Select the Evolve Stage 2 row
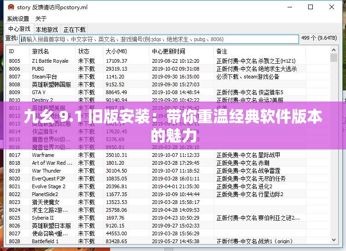The height and width of the screenshot is (251, 346). click(168, 186)
